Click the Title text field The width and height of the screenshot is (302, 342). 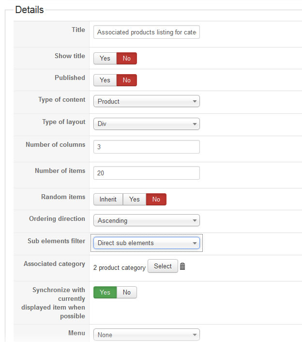(x=146, y=32)
